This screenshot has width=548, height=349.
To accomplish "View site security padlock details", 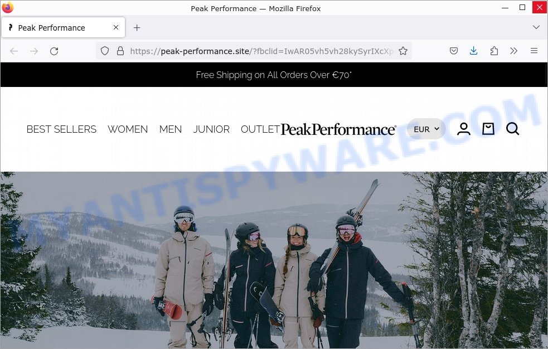I will pos(120,51).
